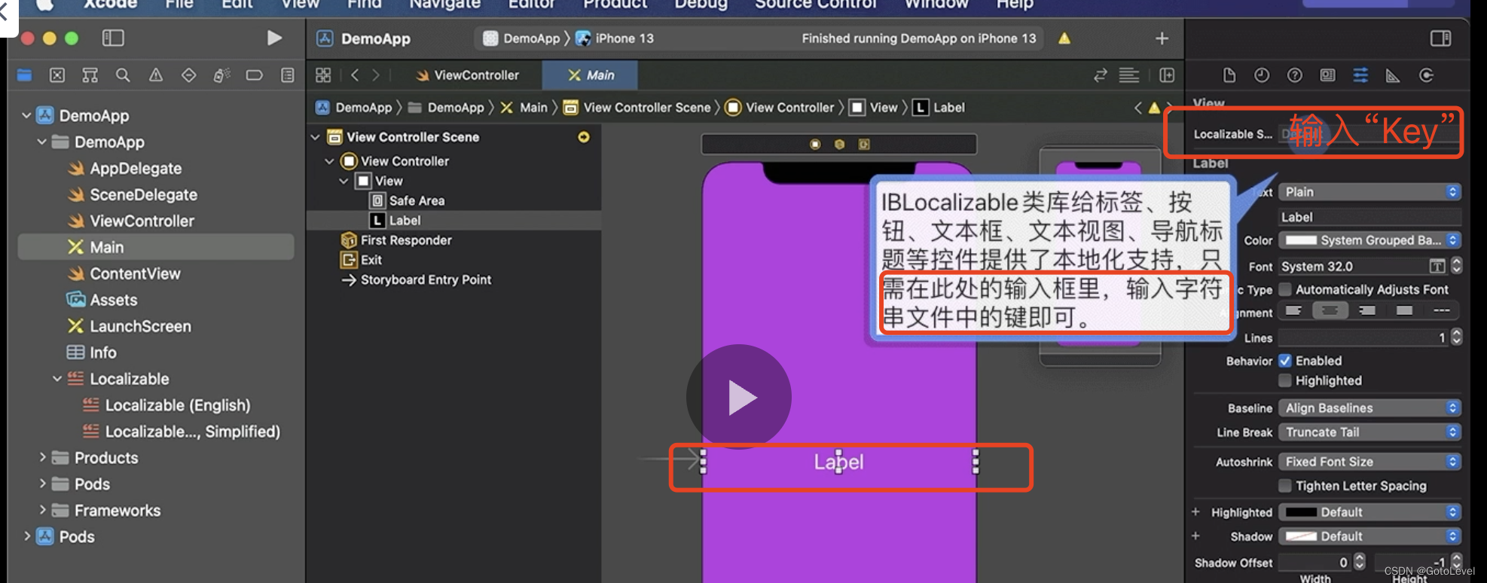This screenshot has height=583, width=1487.
Task: Select natural text alignment dashes
Action: 1442,310
